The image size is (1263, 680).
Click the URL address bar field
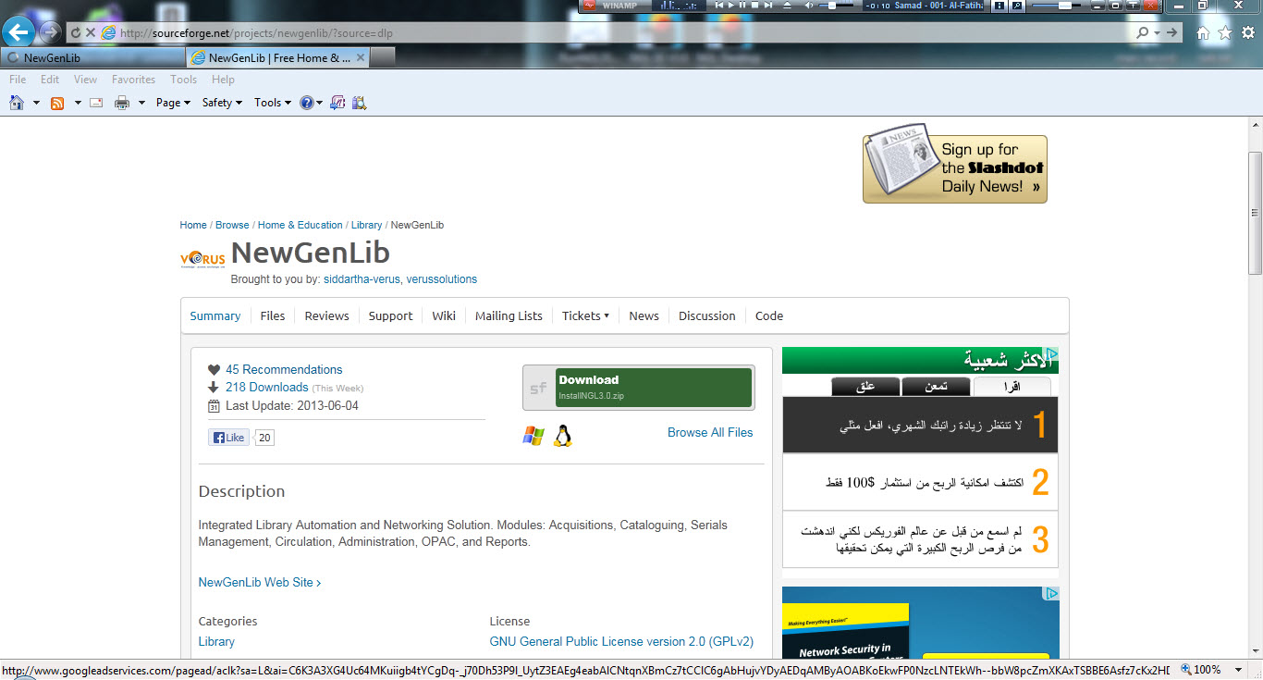601,32
